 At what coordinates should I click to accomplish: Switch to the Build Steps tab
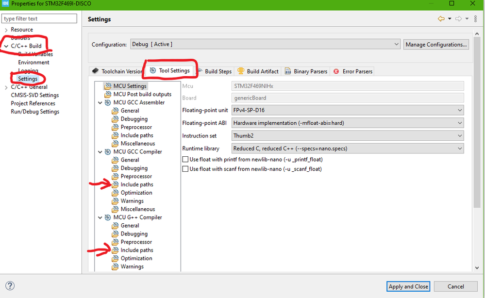215,71
